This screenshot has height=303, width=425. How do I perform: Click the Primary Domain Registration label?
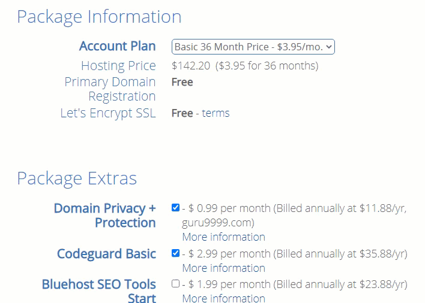110,89
